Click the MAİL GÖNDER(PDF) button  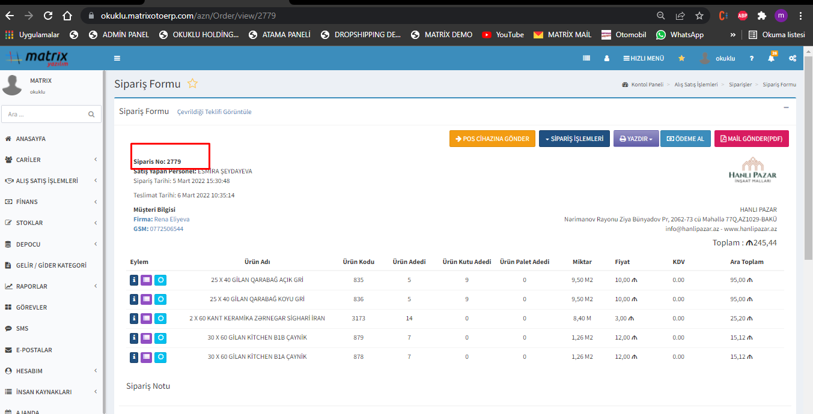pyautogui.click(x=751, y=139)
